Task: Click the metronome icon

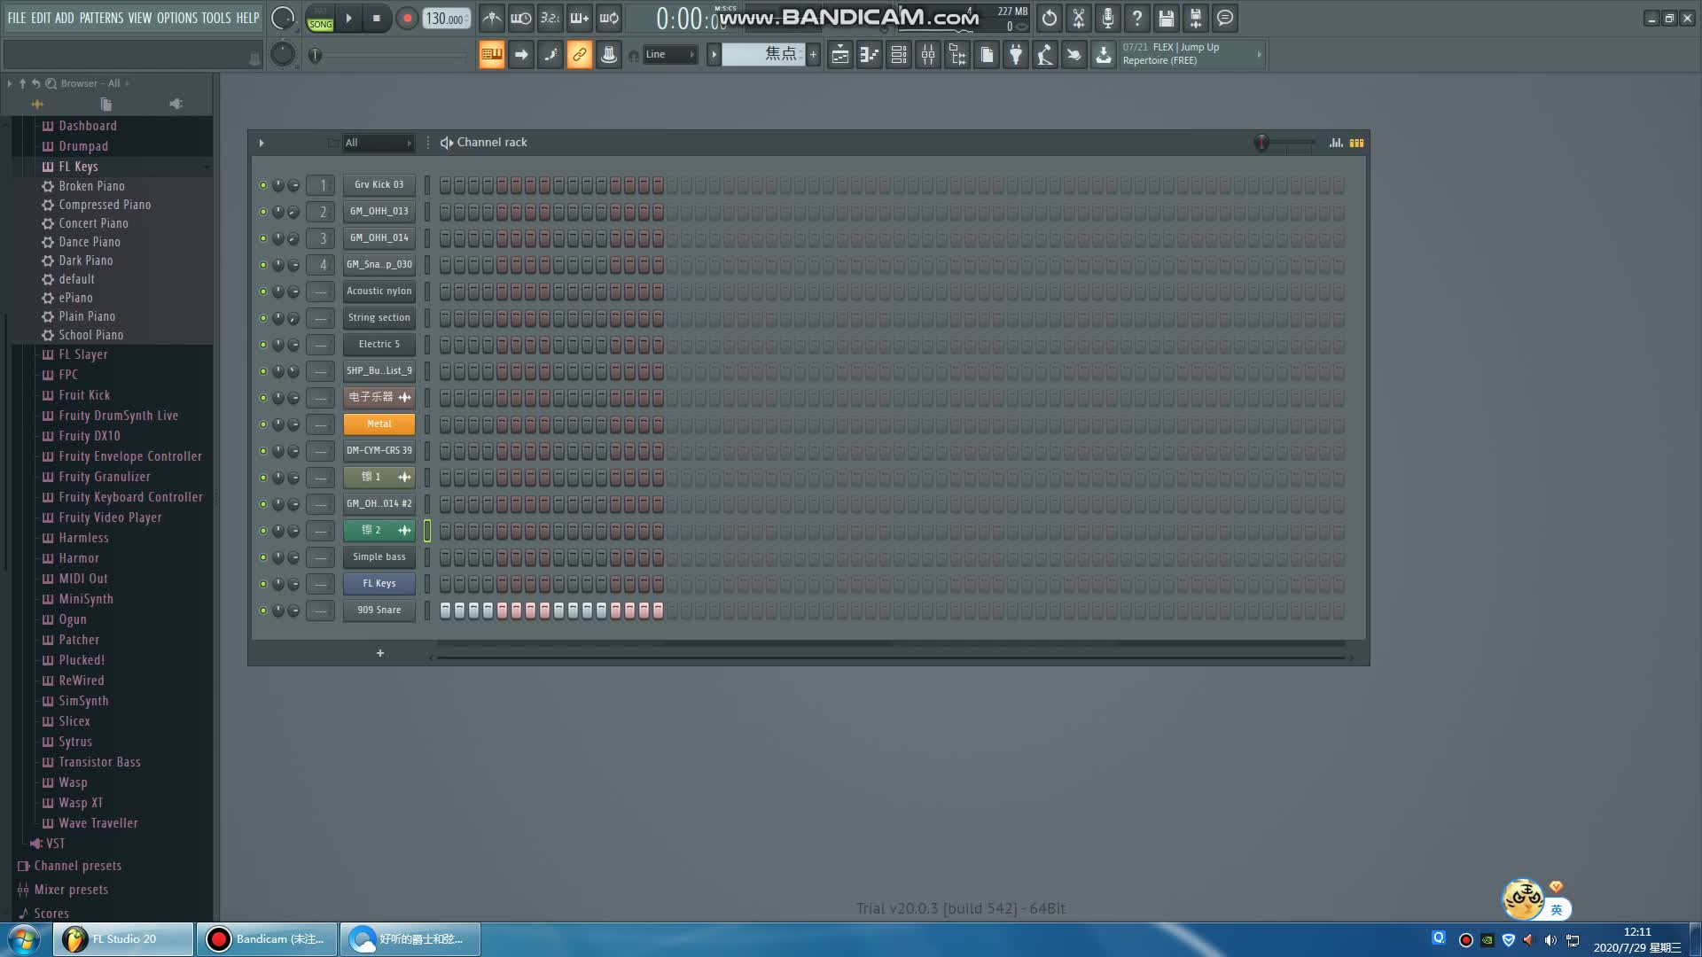Action: pos(492,18)
